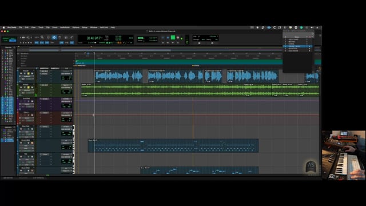Mute the purple track
Image resolution: width=366 pixels, height=206 pixels.
[32, 101]
